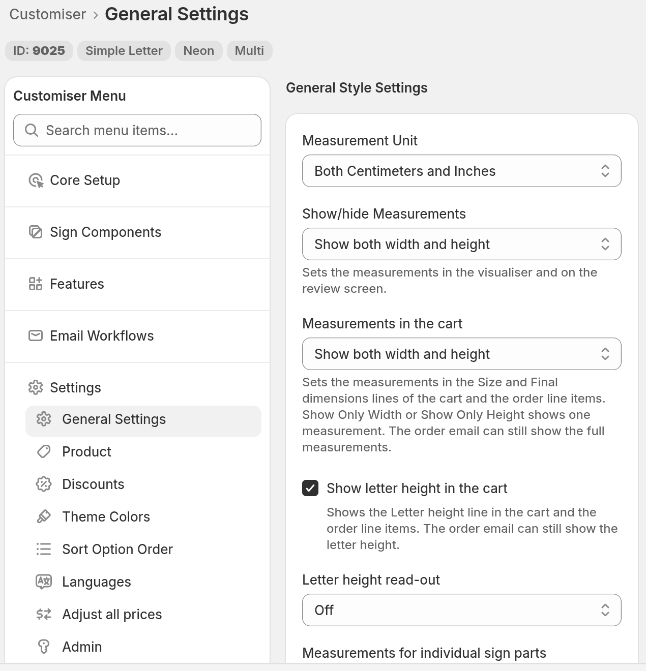The image size is (646, 671).
Task: Click the Adjust all prices currency icon
Action: coord(44,614)
